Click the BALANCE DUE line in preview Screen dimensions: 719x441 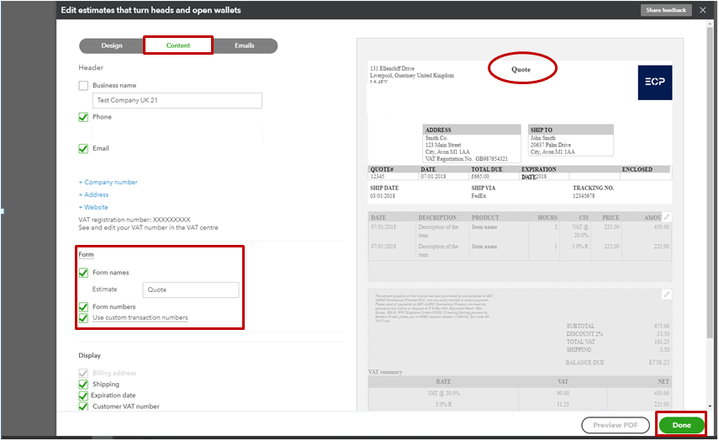click(617, 363)
